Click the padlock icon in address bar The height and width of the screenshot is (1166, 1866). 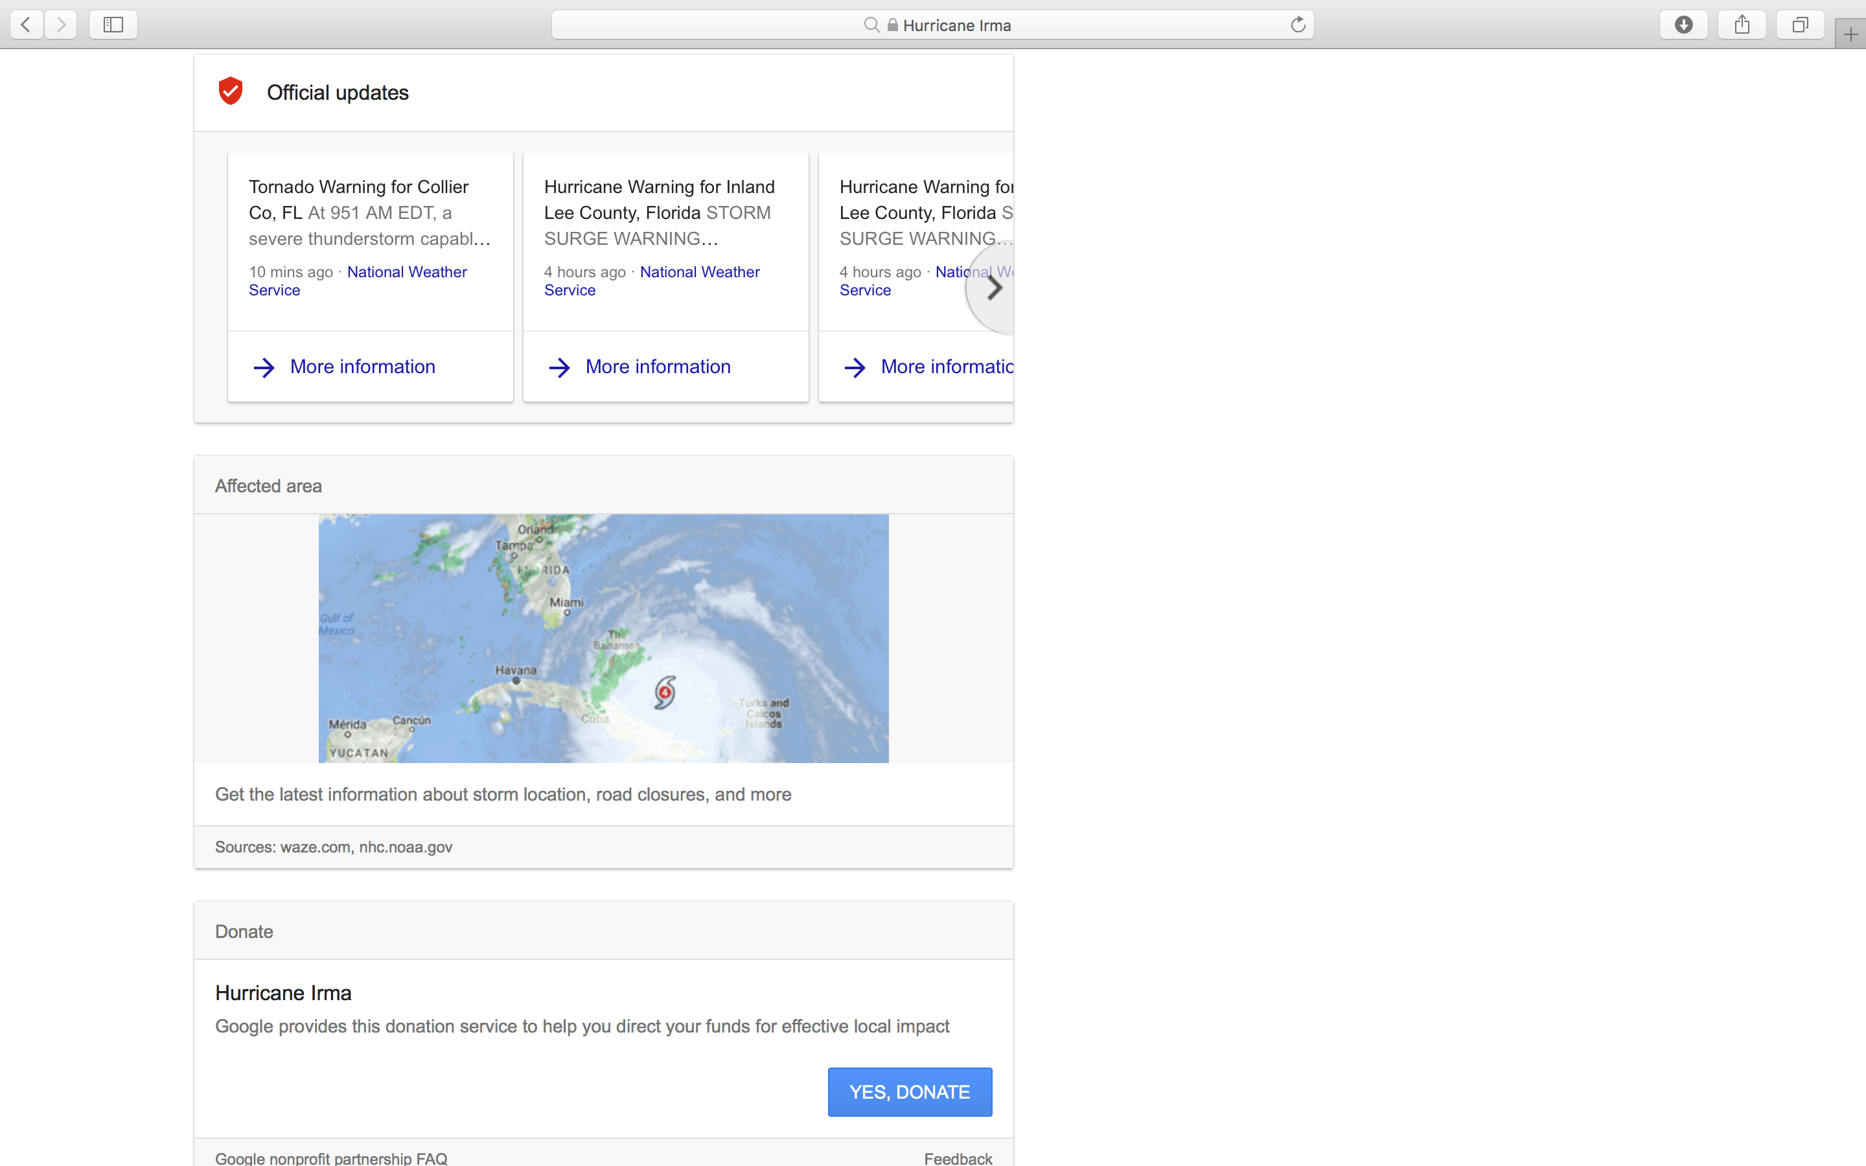pos(892,25)
